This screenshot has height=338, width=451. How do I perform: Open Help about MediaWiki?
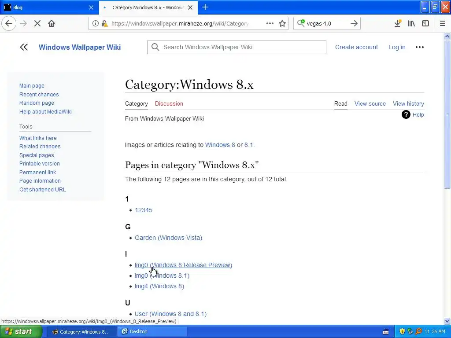pyautogui.click(x=45, y=111)
